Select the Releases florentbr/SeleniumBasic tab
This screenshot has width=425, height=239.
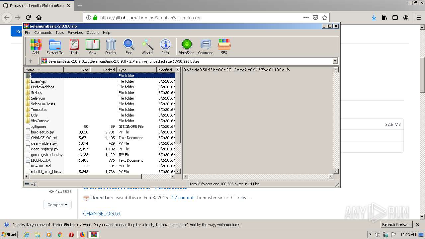(x=37, y=6)
